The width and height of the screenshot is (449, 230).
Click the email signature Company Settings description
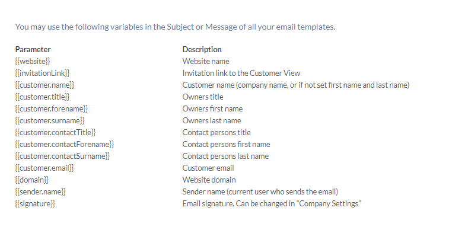coord(272,204)
